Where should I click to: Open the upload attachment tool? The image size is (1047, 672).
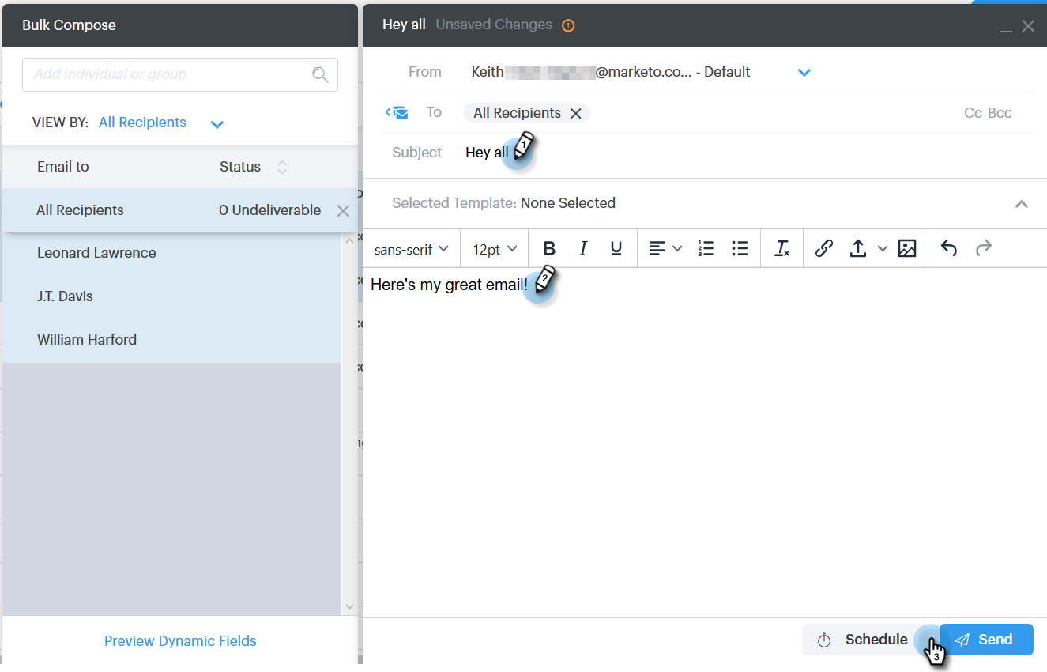[x=858, y=248]
